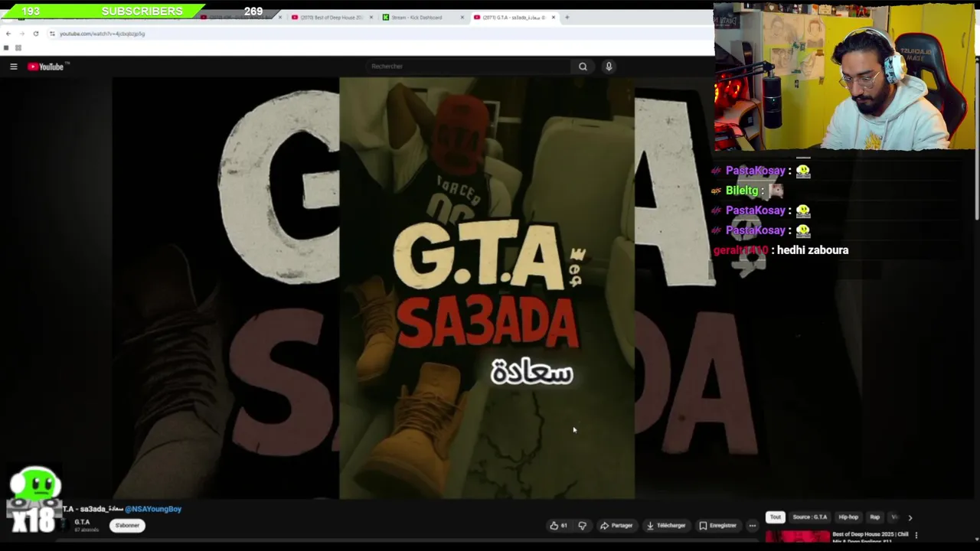Close the Best of Deep House tab
The width and height of the screenshot is (980, 551).
click(371, 18)
